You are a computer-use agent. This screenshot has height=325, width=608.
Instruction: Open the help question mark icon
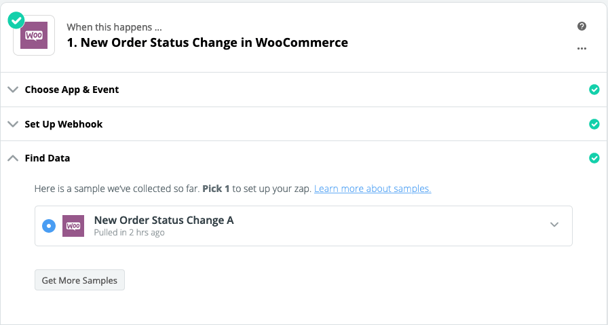coord(582,26)
